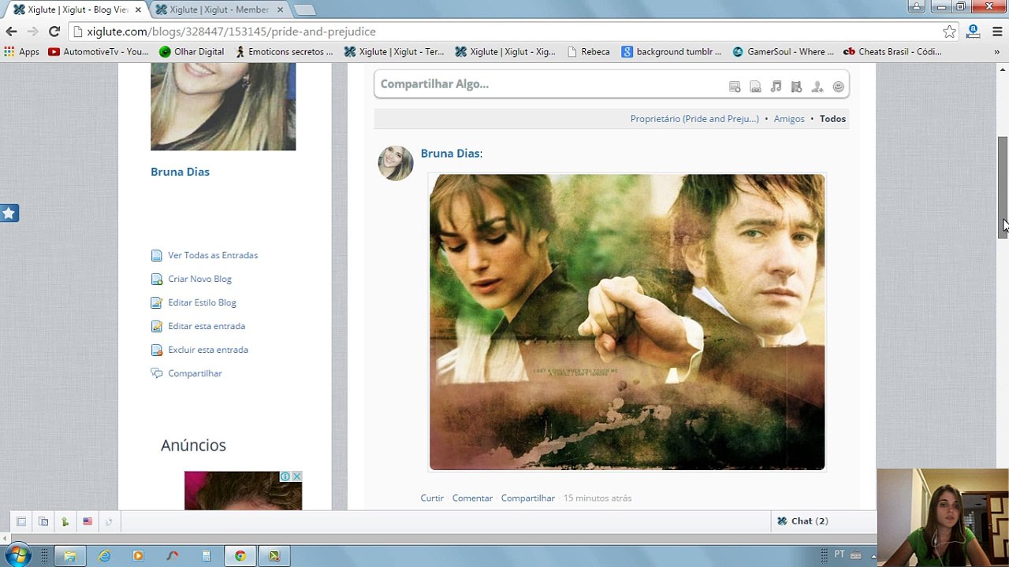The image size is (1009, 567).
Task: Click the faded arrows icon in footer bar
Action: (109, 521)
